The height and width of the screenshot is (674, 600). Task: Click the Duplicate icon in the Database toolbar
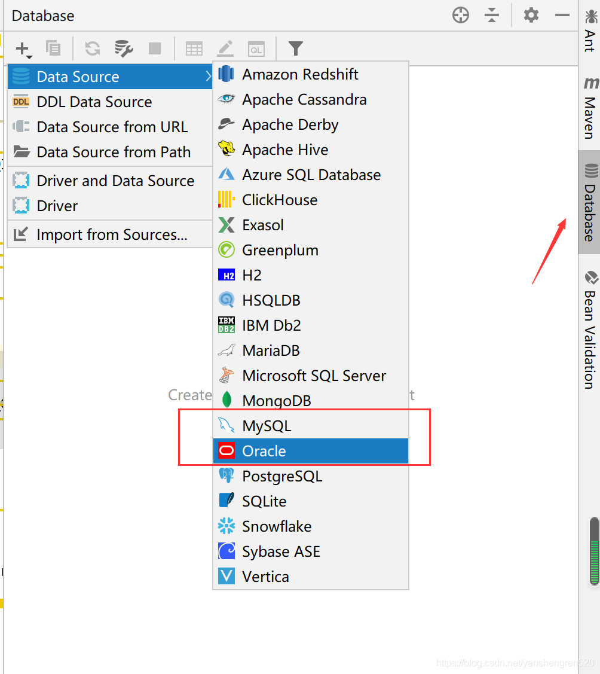tap(53, 48)
